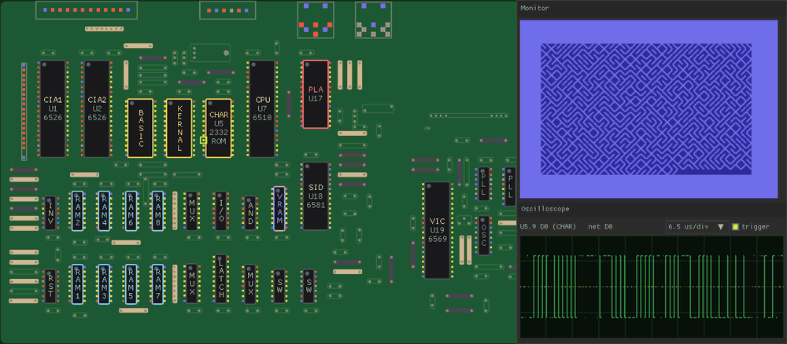The image size is (787, 344).
Task: Toggle the oscilloscope trigger checkbox
Action: click(x=735, y=227)
